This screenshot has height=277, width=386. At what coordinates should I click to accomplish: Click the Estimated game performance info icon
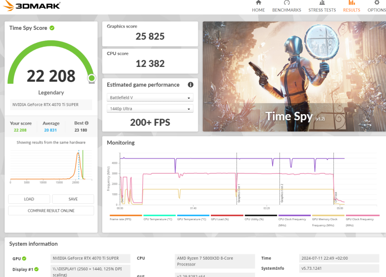click(191, 85)
